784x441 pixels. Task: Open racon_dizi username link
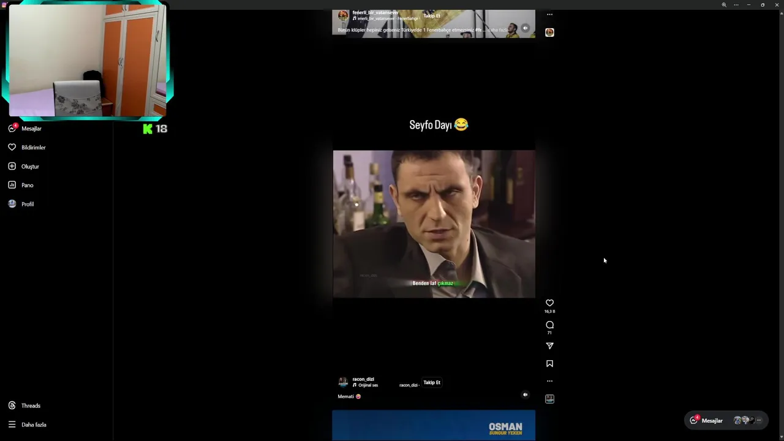(x=363, y=379)
